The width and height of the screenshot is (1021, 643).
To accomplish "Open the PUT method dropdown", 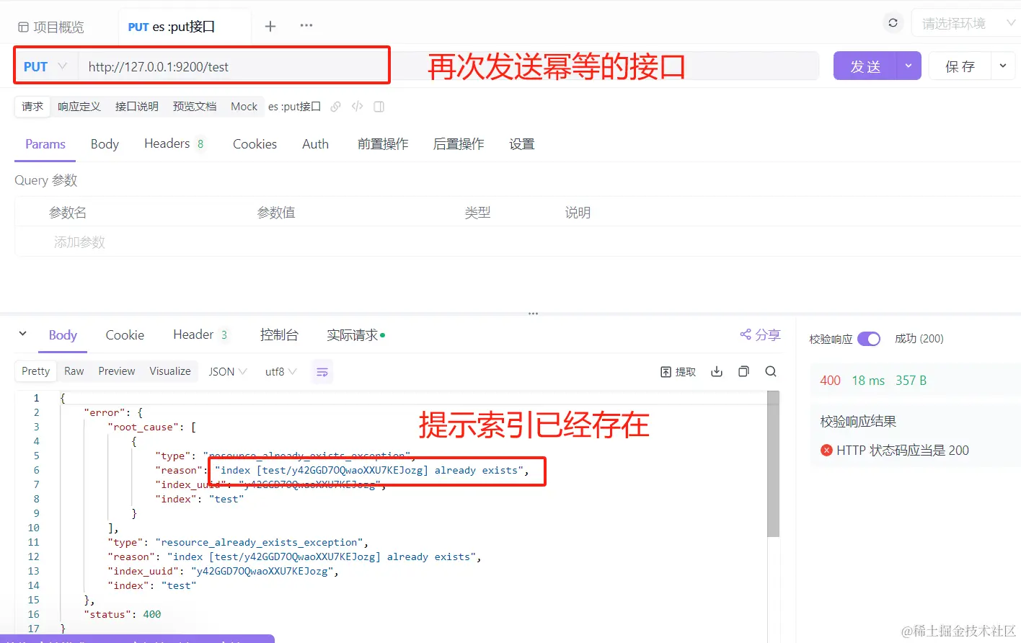I will pyautogui.click(x=45, y=66).
